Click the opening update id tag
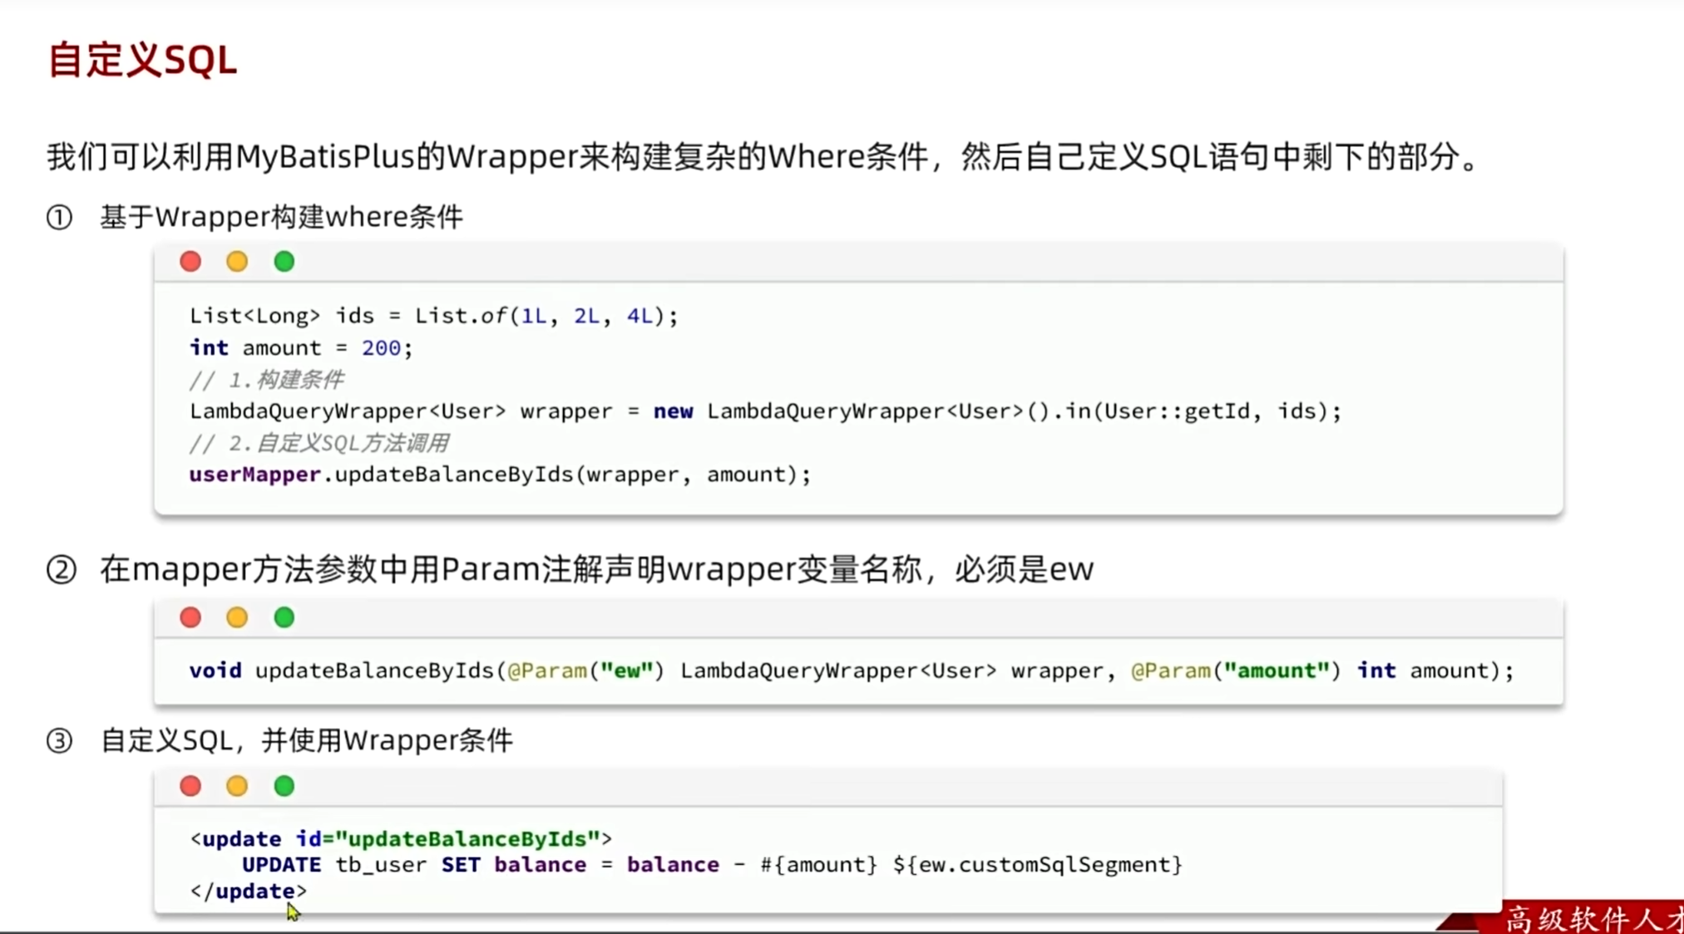1684x934 pixels. coord(401,838)
